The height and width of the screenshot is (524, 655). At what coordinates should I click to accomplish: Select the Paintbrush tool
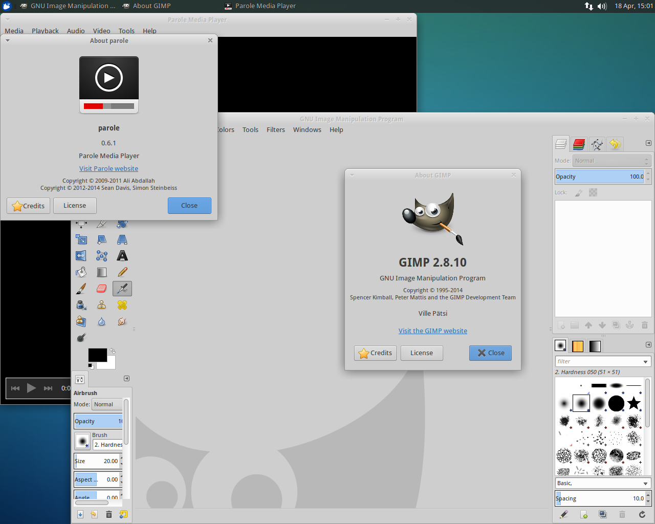tap(81, 289)
